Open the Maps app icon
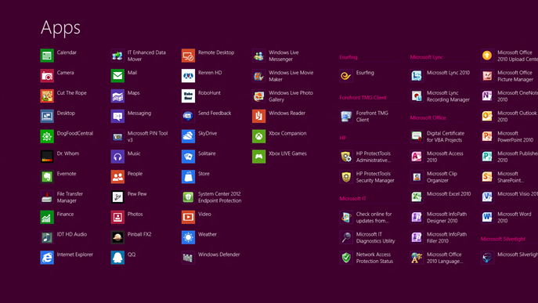The image size is (538, 303). click(x=117, y=96)
